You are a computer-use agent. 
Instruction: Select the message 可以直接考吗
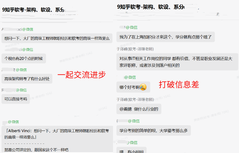(x=16, y=99)
